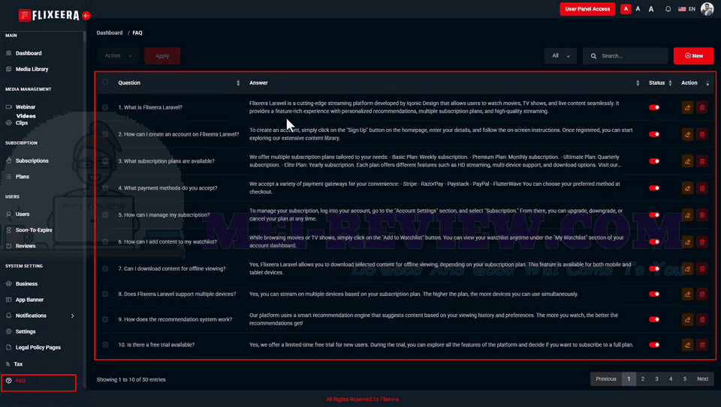Open the All filter dropdown

coord(560,55)
